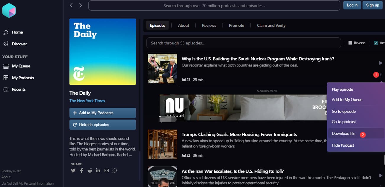Switch to the Claim and Verify tab

271,25
